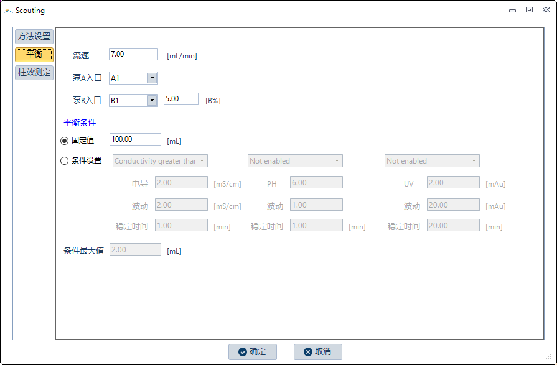Confirm with the 确定 button

[x=252, y=352]
